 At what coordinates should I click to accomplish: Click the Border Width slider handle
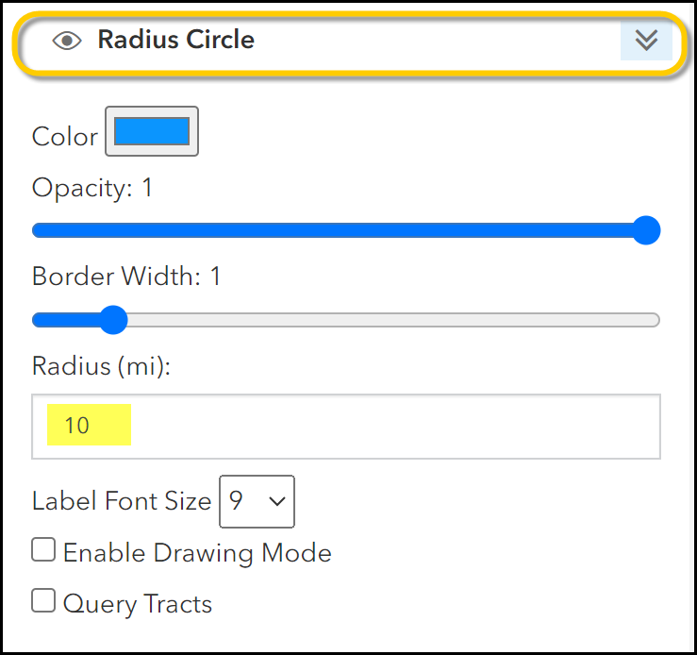pos(113,320)
